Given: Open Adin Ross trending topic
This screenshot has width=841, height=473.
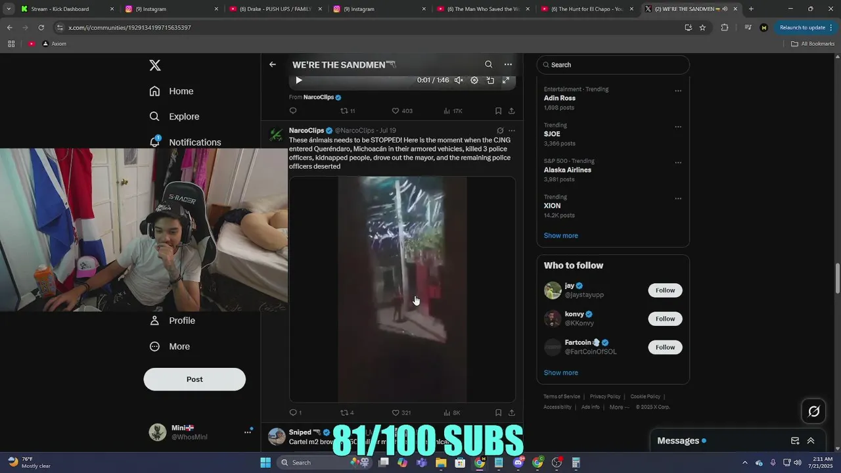Looking at the screenshot, I should pyautogui.click(x=559, y=98).
